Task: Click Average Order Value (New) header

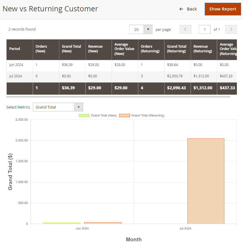Action: tap(125, 50)
